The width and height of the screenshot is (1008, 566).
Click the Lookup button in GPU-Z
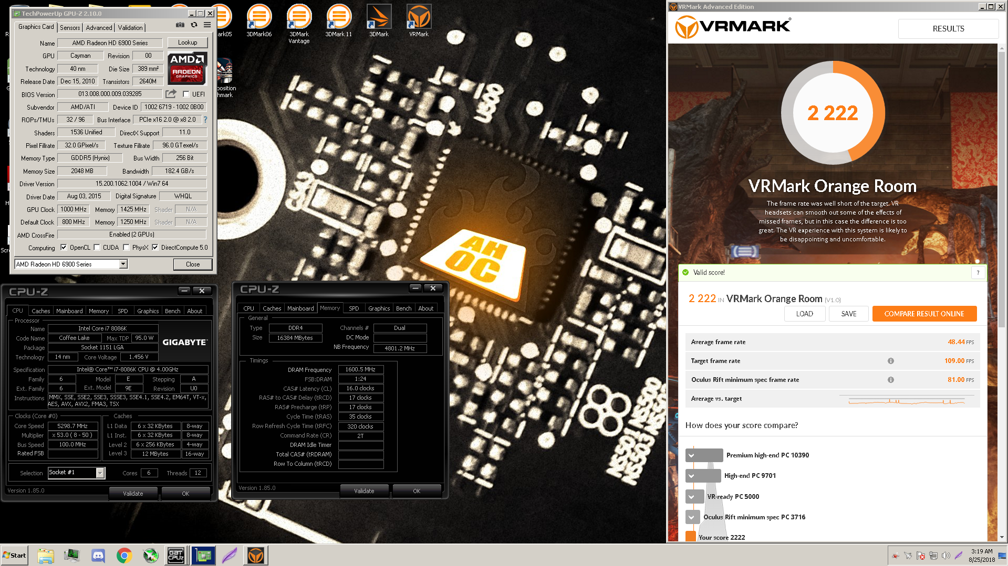pos(188,42)
